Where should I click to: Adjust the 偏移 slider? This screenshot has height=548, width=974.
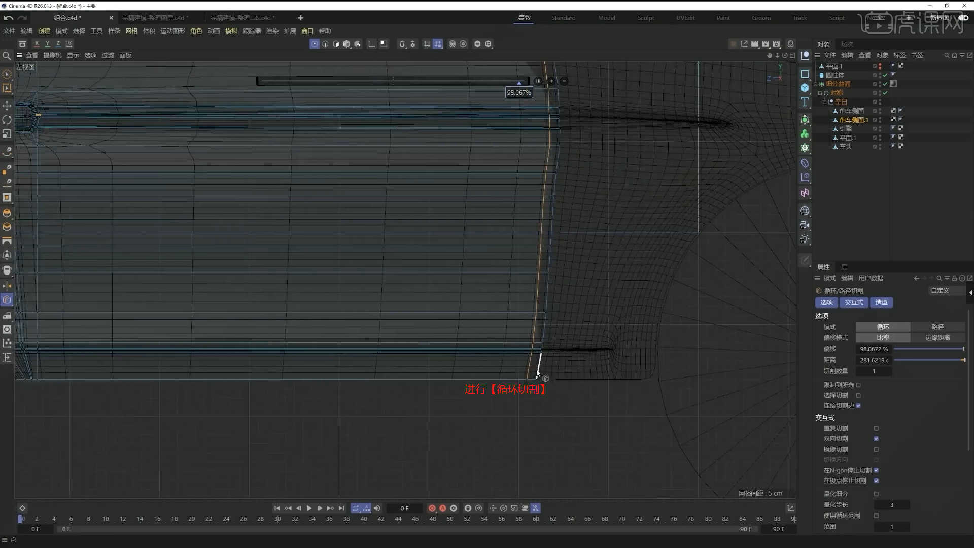(x=929, y=349)
